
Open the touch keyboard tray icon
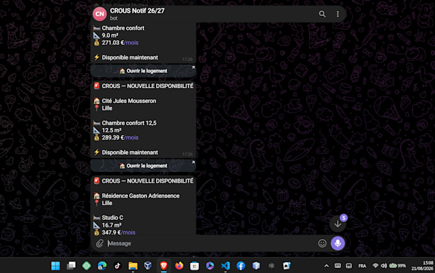[338, 266]
